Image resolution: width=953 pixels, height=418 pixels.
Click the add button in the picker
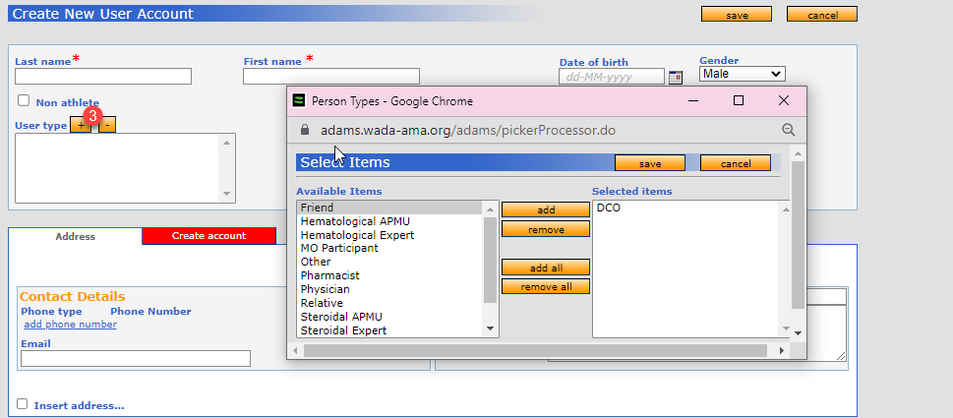[546, 209]
